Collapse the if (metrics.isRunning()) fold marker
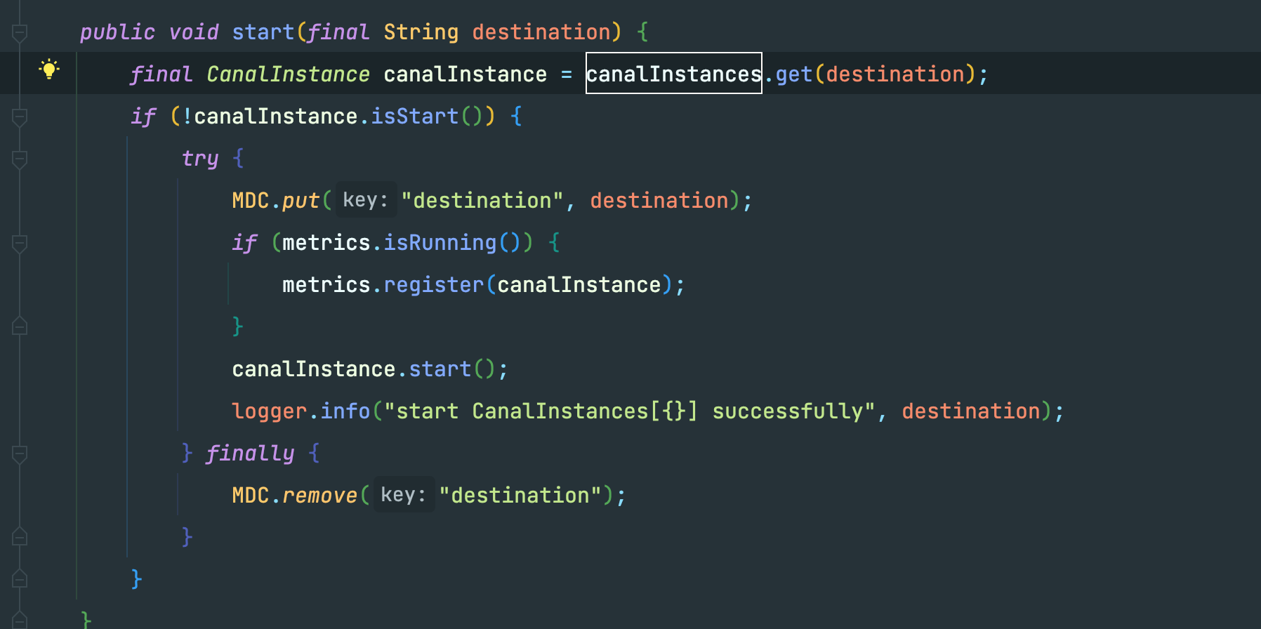Viewport: 1261px width, 629px height. (x=20, y=243)
